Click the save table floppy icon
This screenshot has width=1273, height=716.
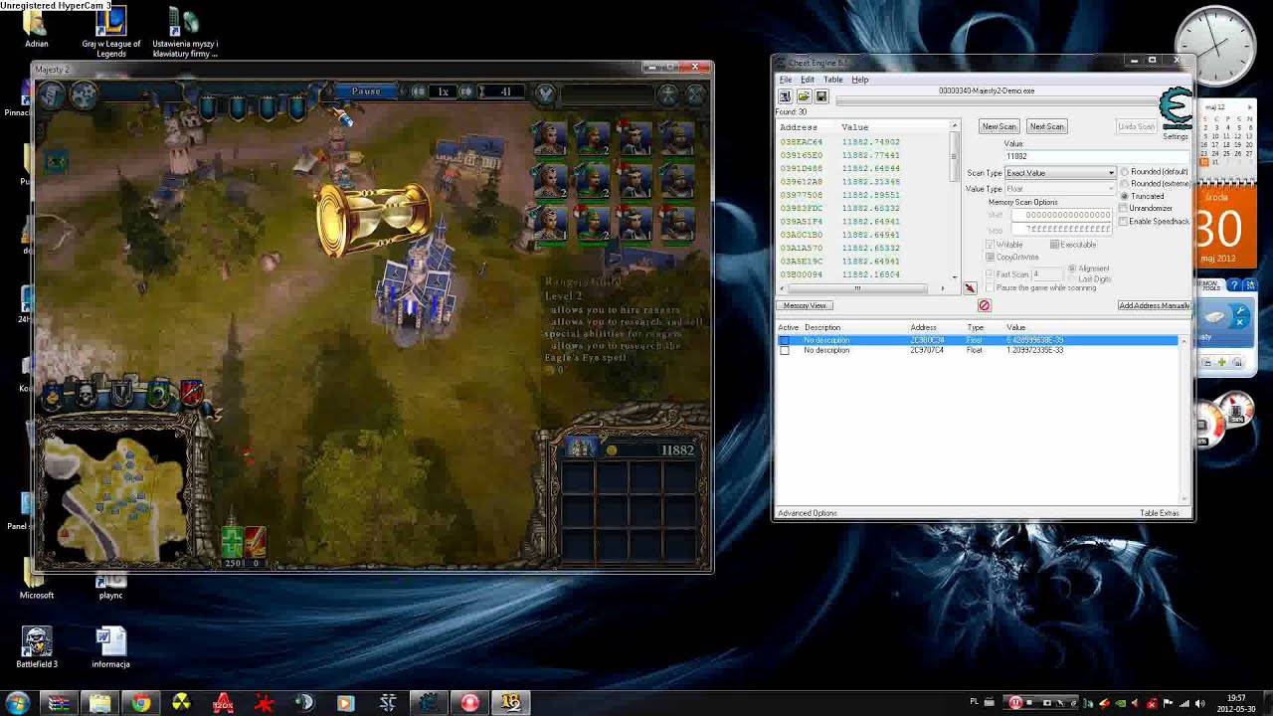[820, 96]
